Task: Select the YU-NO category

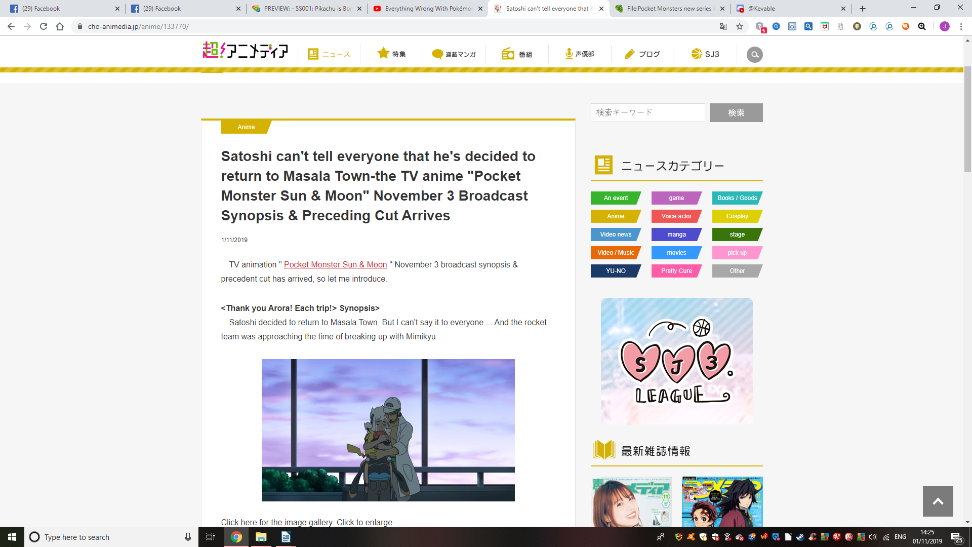Action: pyautogui.click(x=616, y=271)
